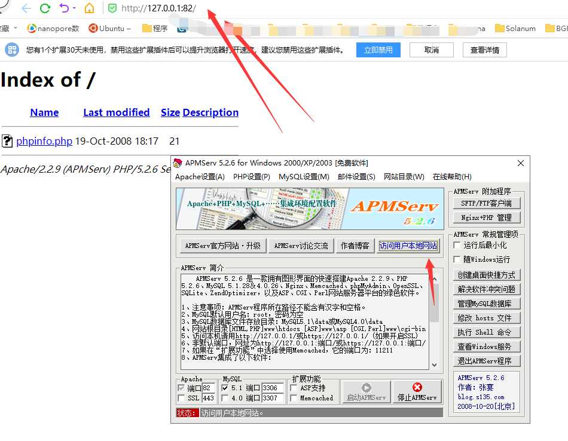This screenshot has width=568, height=441.
Task: Click 执行 Shell 命令 button
Action: pyautogui.click(x=487, y=332)
